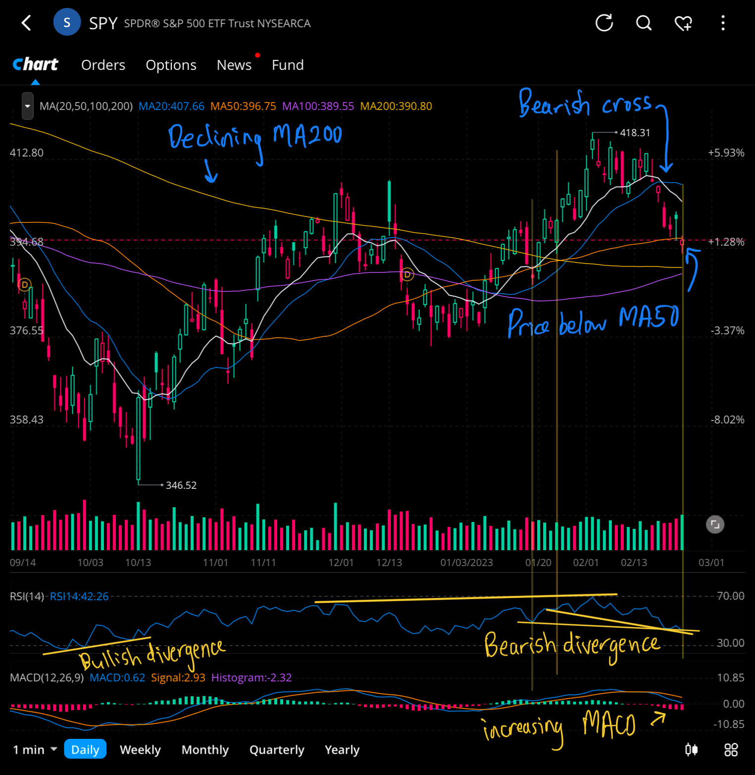Click the Histogram:-2.32 value

(252, 677)
